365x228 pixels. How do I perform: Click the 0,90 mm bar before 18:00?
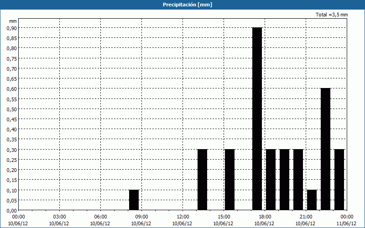[257, 119]
